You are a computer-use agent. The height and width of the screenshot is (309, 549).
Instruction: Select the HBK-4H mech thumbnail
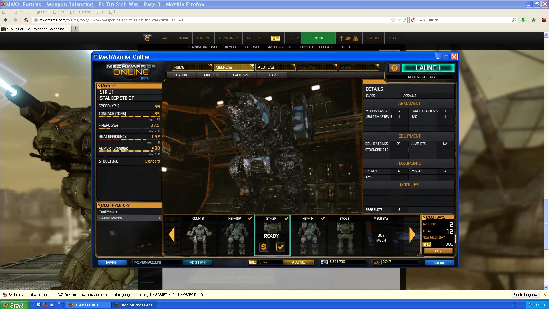click(x=309, y=235)
